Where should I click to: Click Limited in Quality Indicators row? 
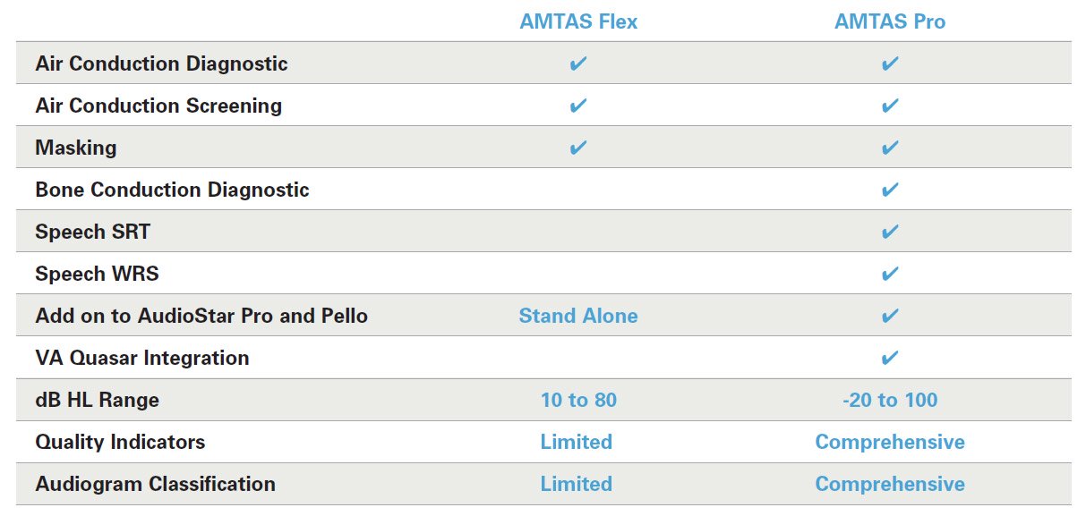[576, 442]
